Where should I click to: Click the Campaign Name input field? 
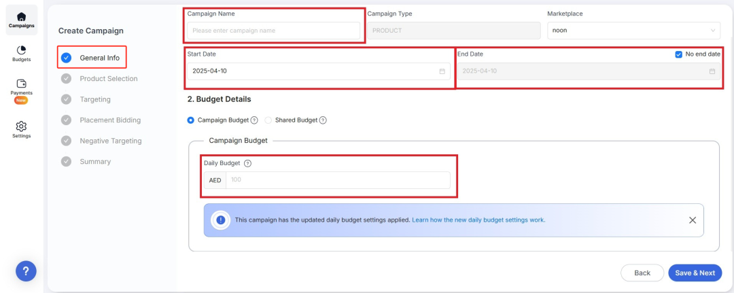(x=273, y=31)
